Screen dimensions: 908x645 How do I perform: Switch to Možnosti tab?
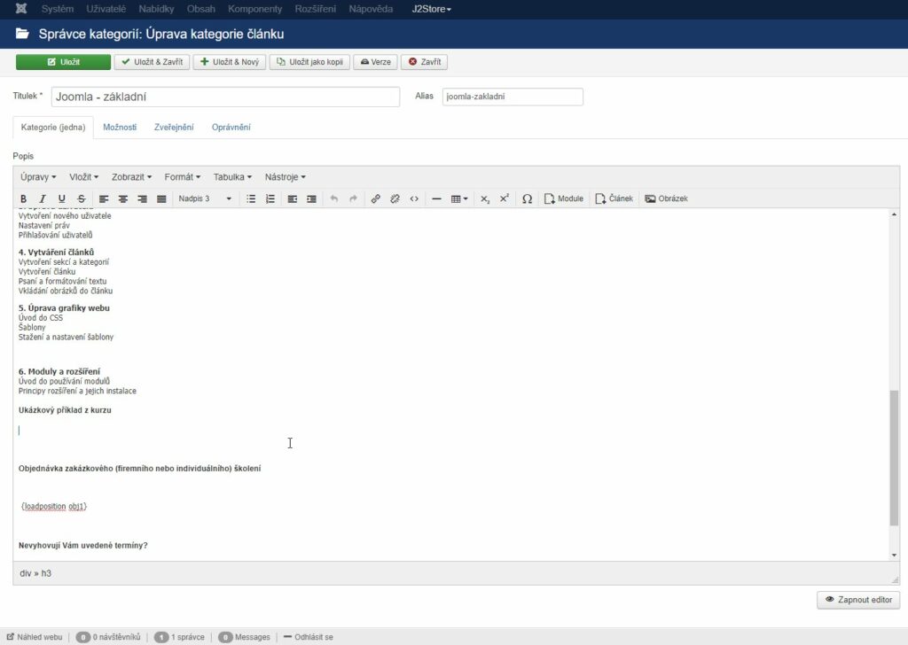[120, 128]
